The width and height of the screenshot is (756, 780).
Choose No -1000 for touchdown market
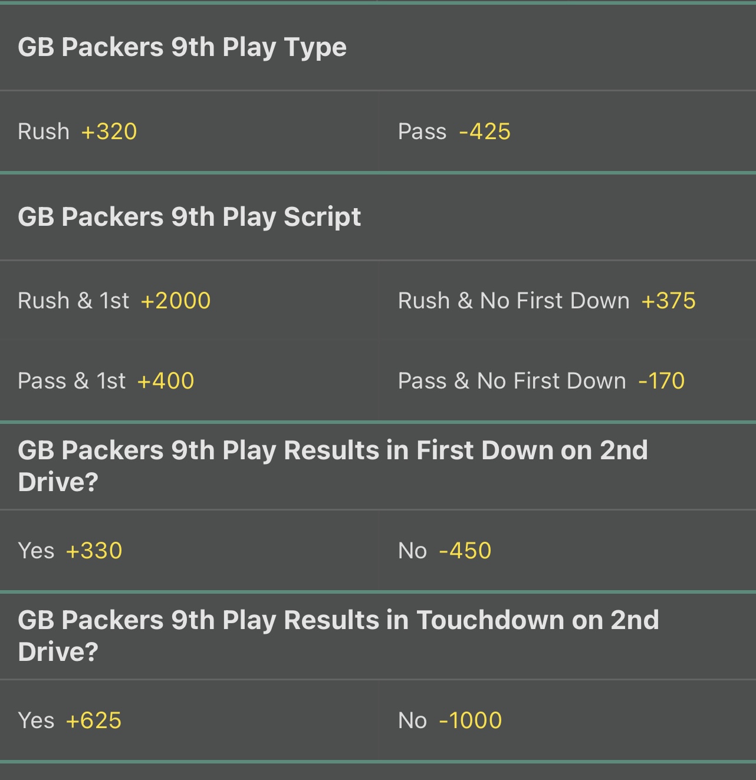(566, 719)
